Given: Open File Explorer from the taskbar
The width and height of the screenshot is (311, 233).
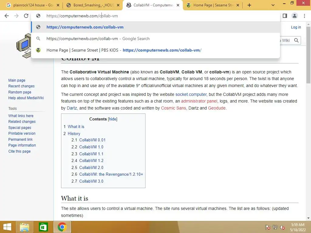Looking at the screenshot, I should tap(25, 227).
